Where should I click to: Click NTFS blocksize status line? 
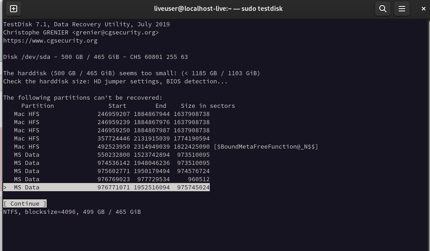[72, 212]
